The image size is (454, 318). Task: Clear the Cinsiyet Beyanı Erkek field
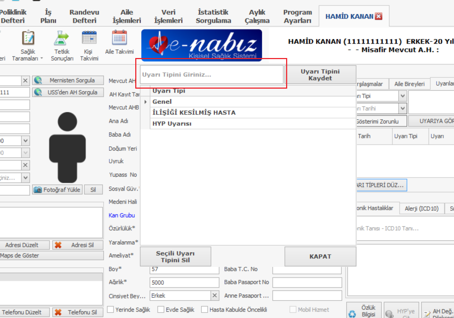[215, 295]
